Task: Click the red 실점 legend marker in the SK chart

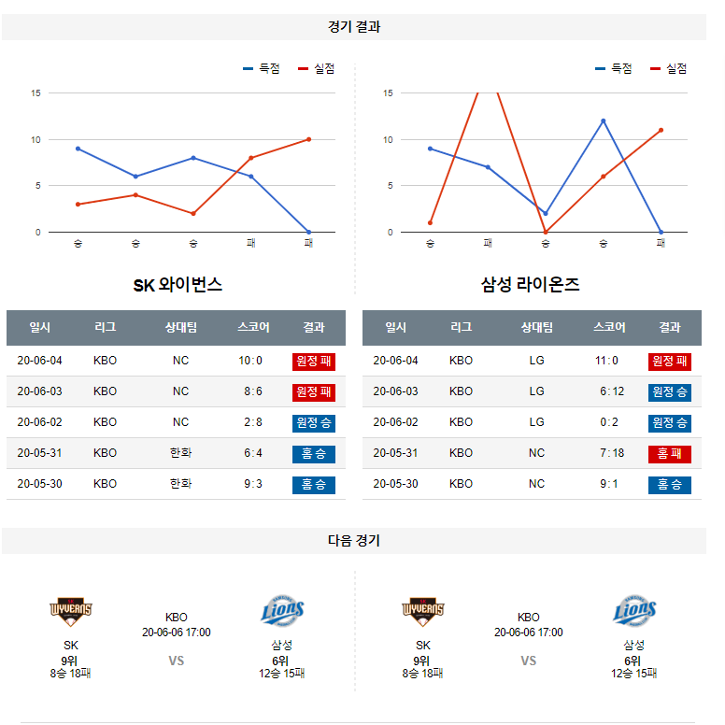Action: (x=303, y=69)
